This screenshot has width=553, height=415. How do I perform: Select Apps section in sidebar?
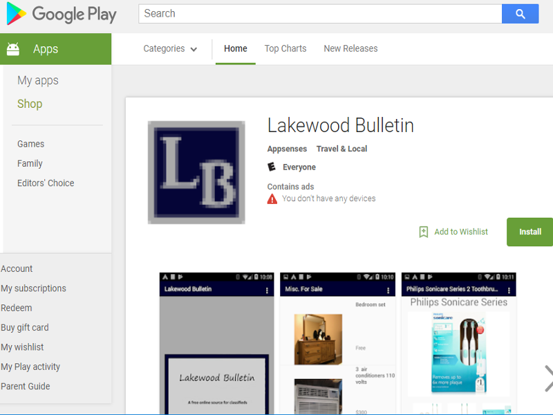coord(56,48)
